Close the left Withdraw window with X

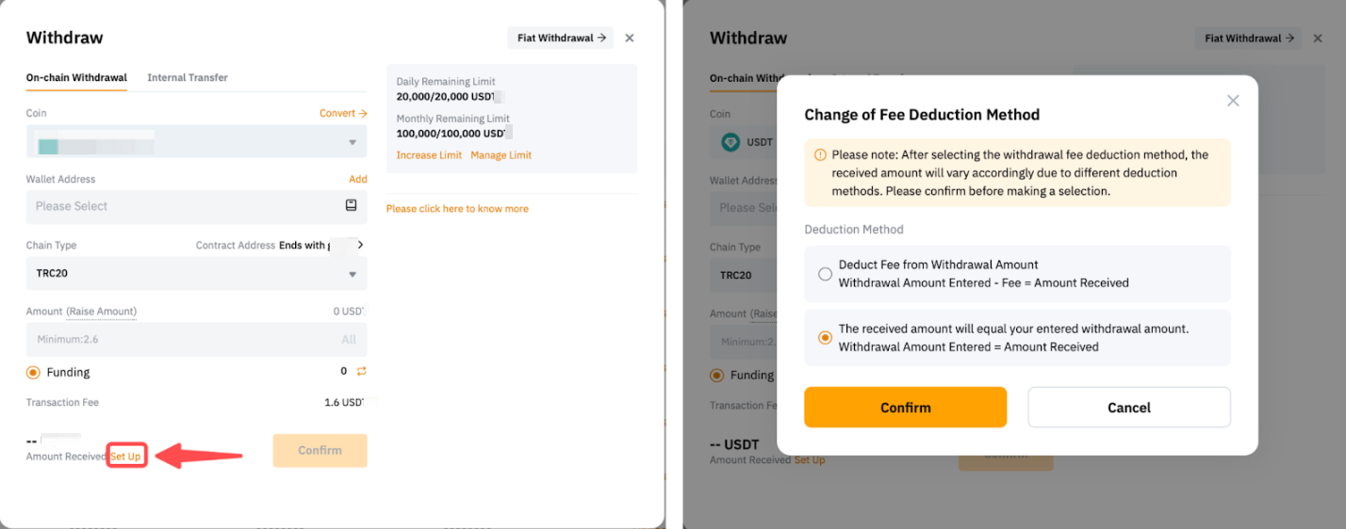pos(630,39)
